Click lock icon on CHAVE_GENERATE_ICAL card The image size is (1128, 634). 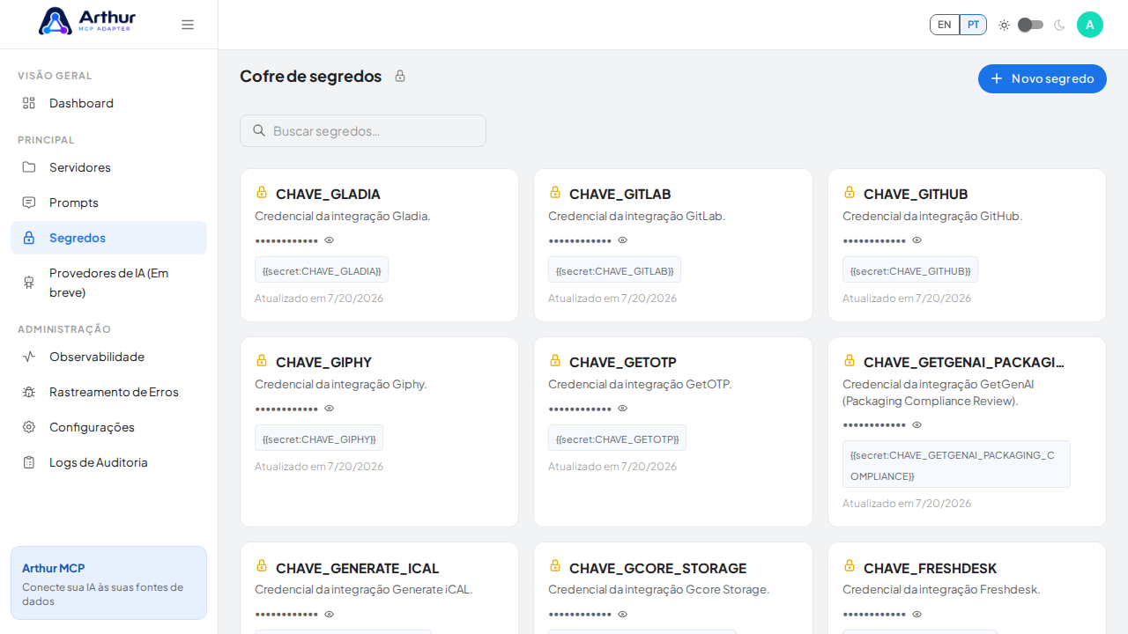click(262, 566)
